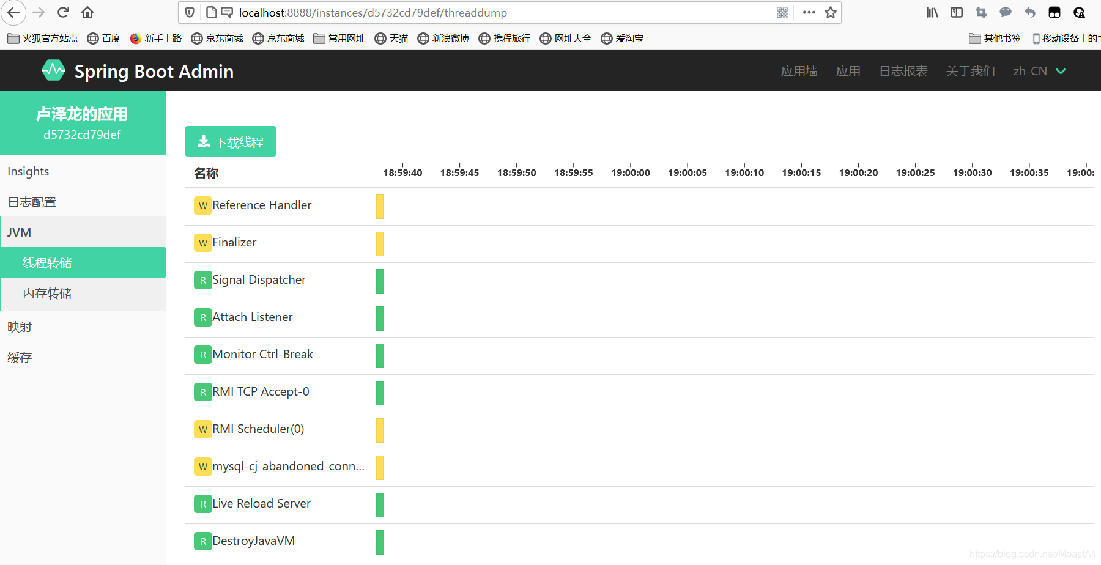1101x565 pixels.
Task: Open the QR code icon in address bar
Action: coord(782,12)
